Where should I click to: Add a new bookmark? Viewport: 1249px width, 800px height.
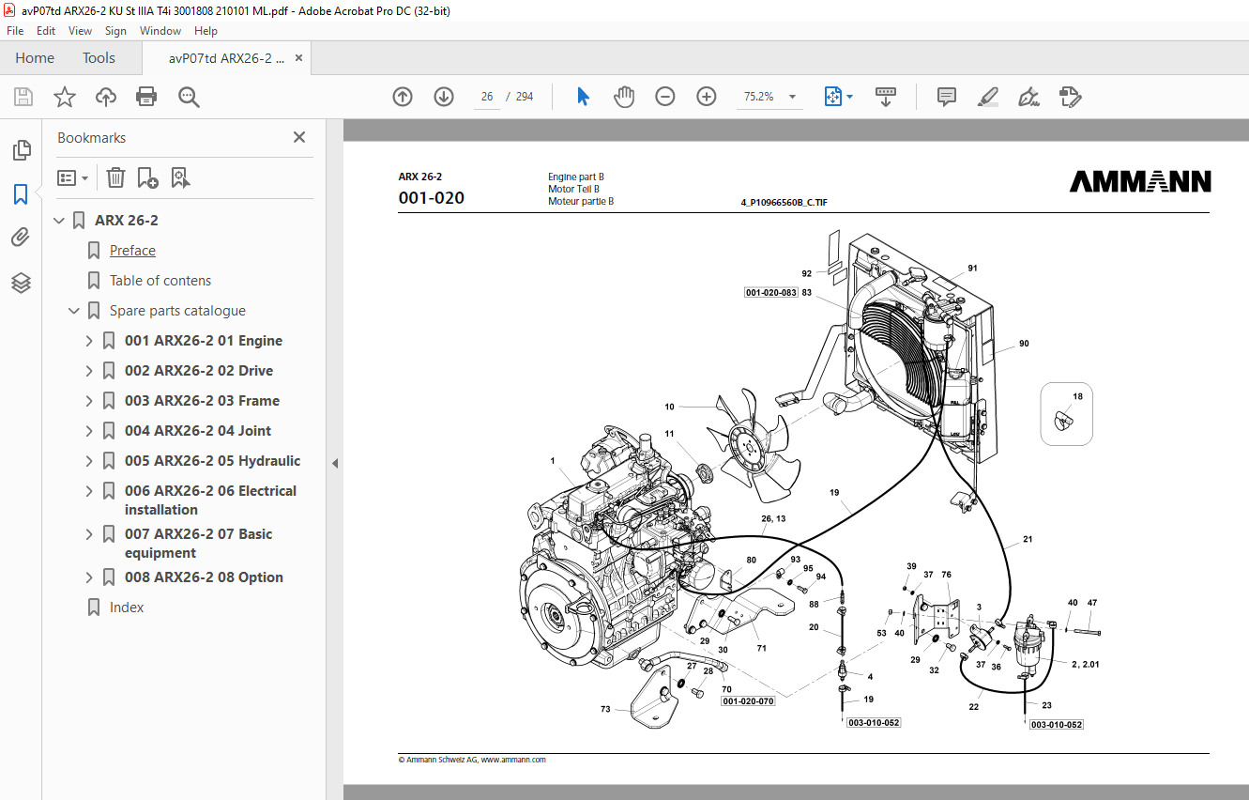[x=147, y=177]
